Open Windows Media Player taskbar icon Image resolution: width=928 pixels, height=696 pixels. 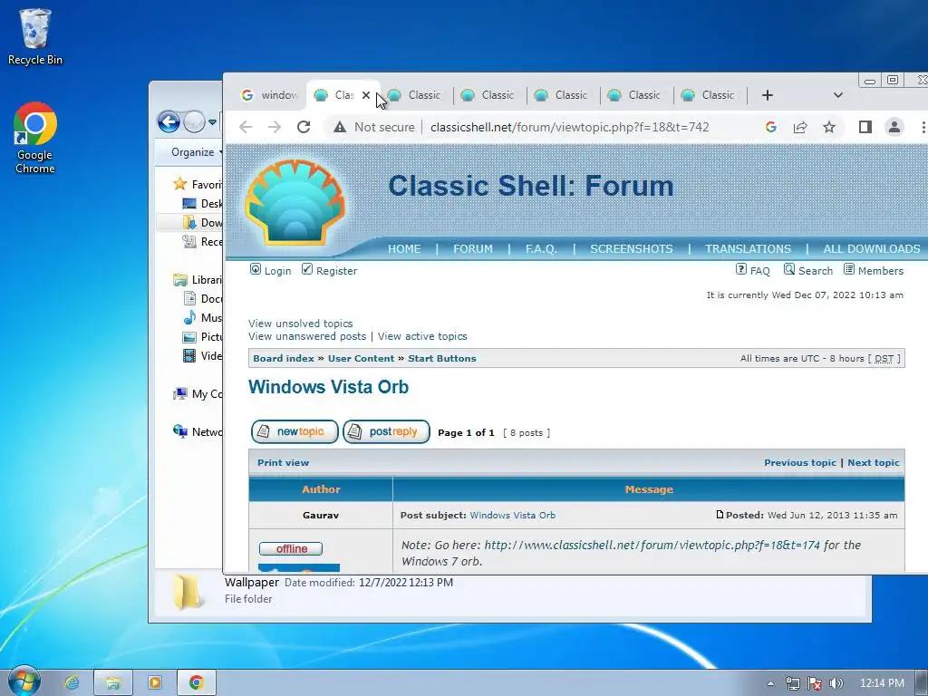(x=154, y=682)
